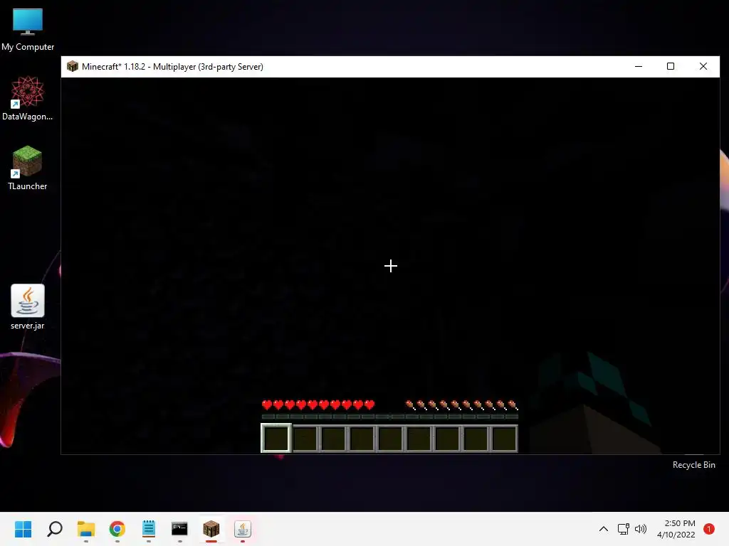Select the server.jar file on desktop
The width and height of the screenshot is (729, 546).
28,307
